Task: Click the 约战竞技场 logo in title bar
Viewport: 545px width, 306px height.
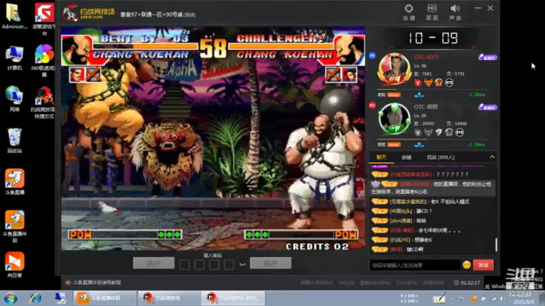Action: (x=89, y=13)
